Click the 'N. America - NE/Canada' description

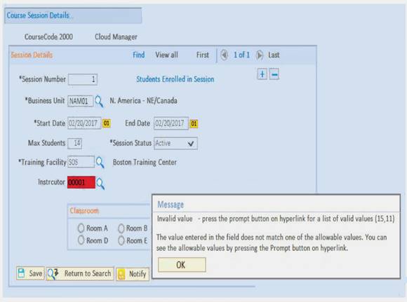click(x=144, y=101)
